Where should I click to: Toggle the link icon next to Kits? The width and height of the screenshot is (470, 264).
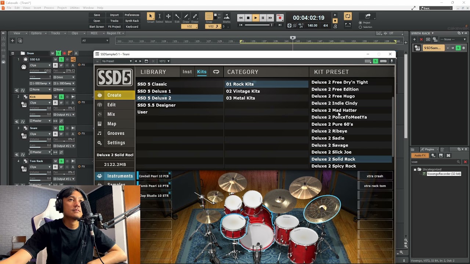[x=216, y=72]
